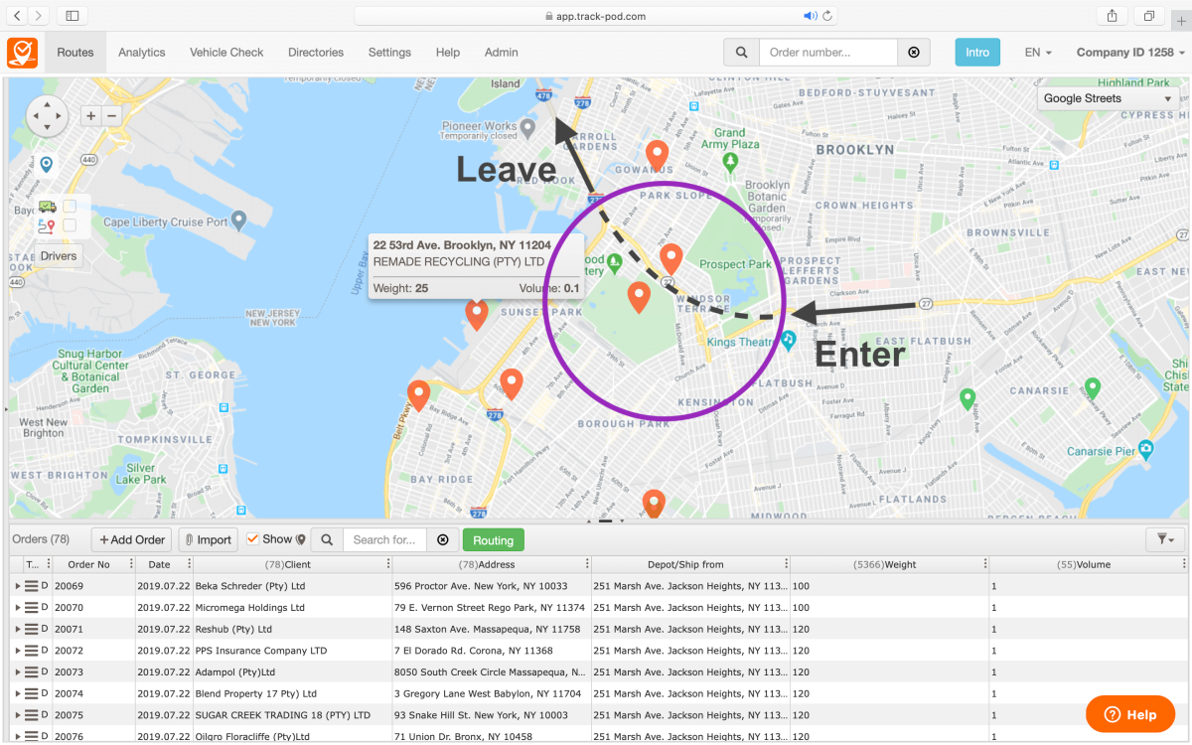Click the order number search magnifier icon
1192x745 pixels.
[741, 53]
